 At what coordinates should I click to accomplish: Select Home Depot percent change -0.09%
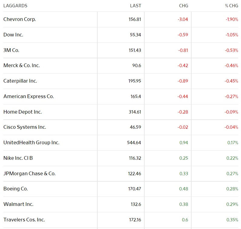point(231,112)
